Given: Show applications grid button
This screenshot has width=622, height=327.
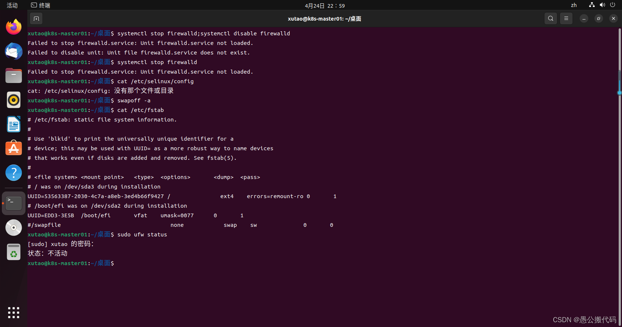Looking at the screenshot, I should 14,313.
